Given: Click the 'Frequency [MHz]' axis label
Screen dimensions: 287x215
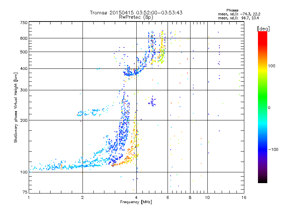Looking at the screenshot, I should [x=136, y=202].
